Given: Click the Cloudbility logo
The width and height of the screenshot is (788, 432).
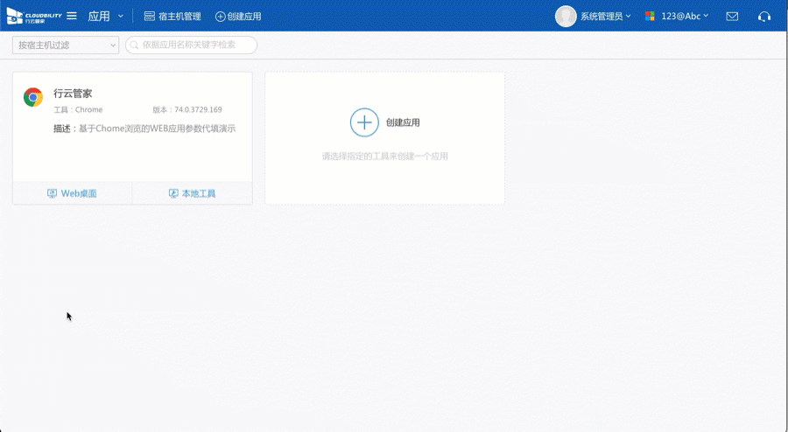Looking at the screenshot, I should pyautogui.click(x=34, y=16).
